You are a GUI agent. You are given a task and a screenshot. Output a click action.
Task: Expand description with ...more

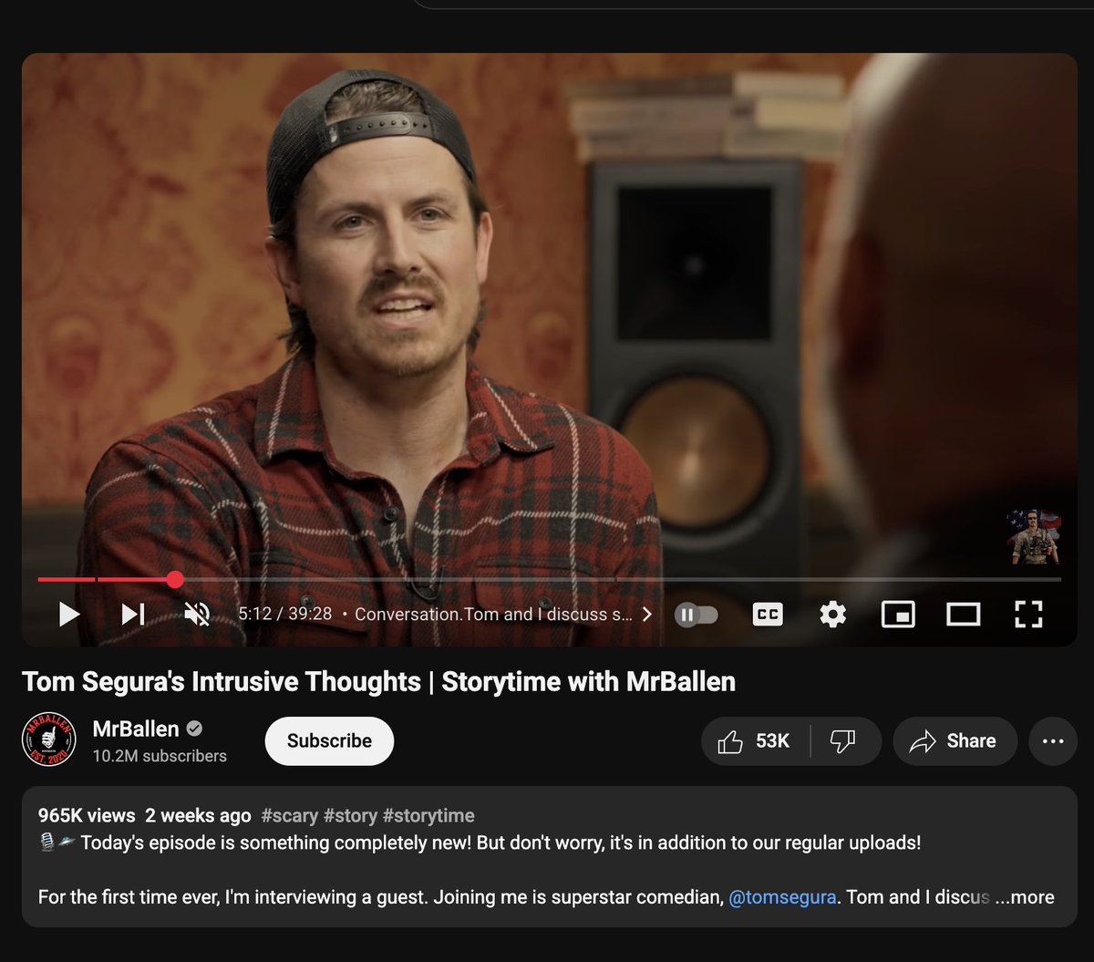coord(1025,897)
